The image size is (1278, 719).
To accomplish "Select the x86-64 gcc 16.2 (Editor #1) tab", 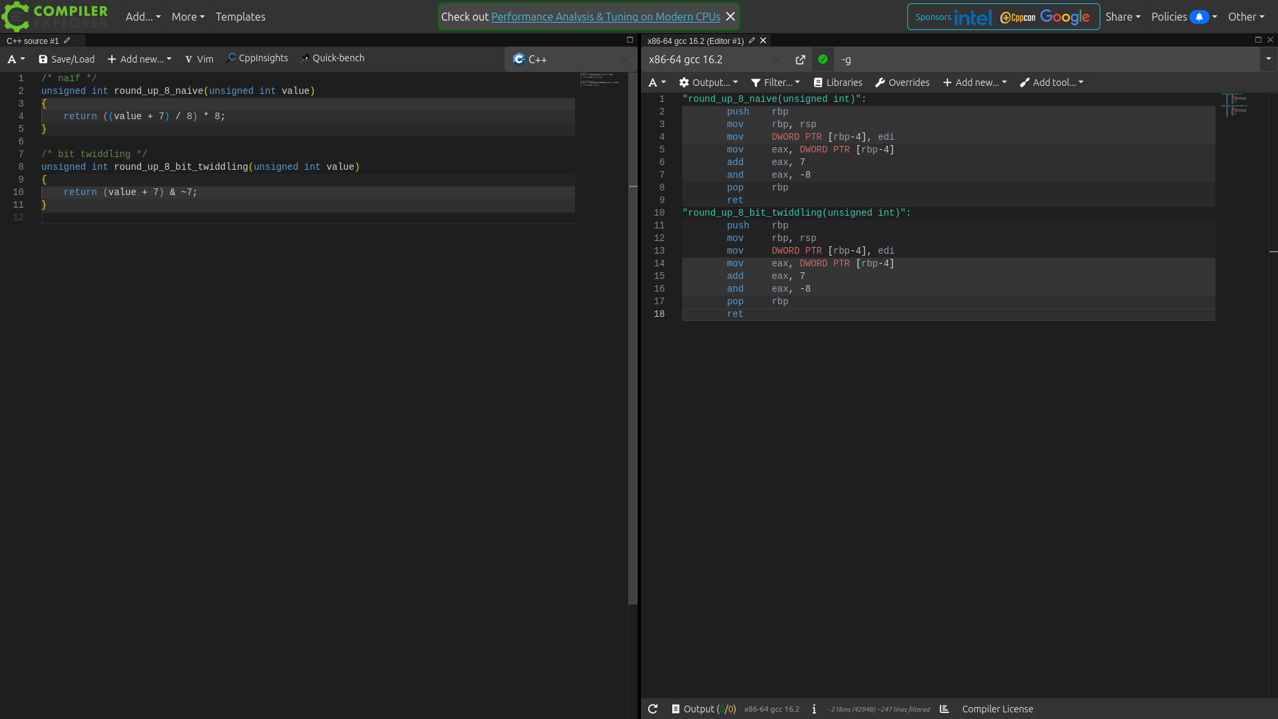I will [x=696, y=41].
